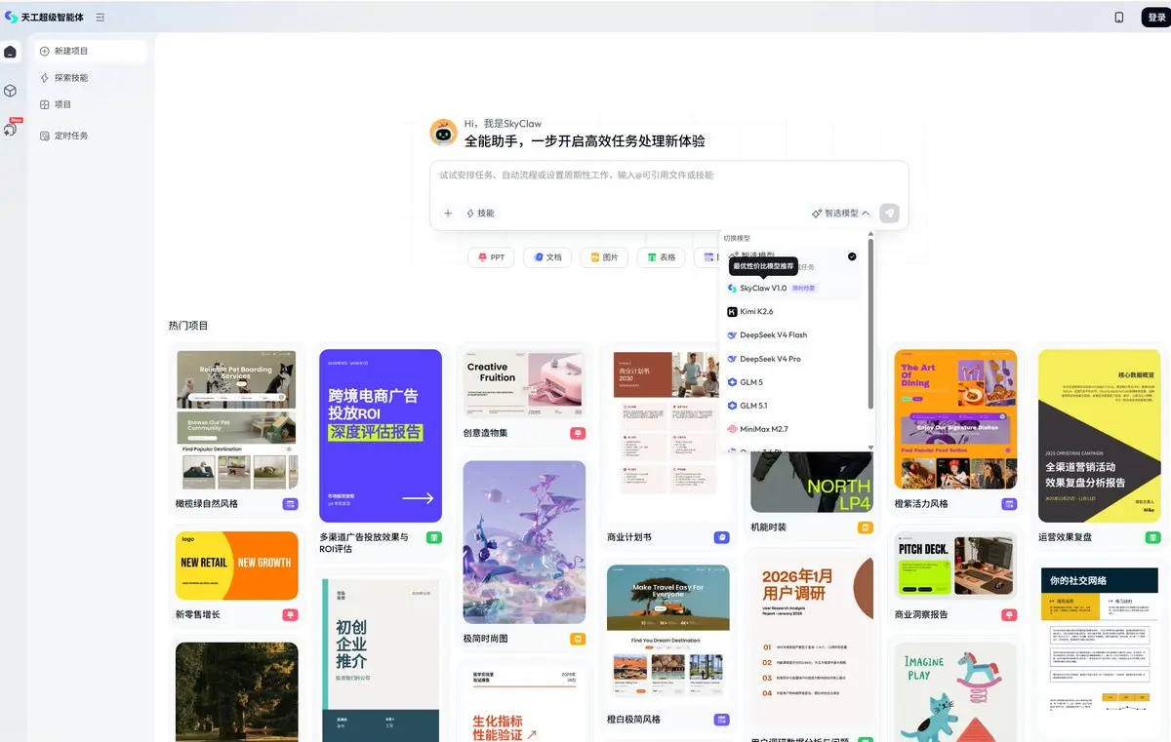Open the 新零售增长 NEW RETAIL card
The height and width of the screenshot is (742, 1171).
click(237, 566)
